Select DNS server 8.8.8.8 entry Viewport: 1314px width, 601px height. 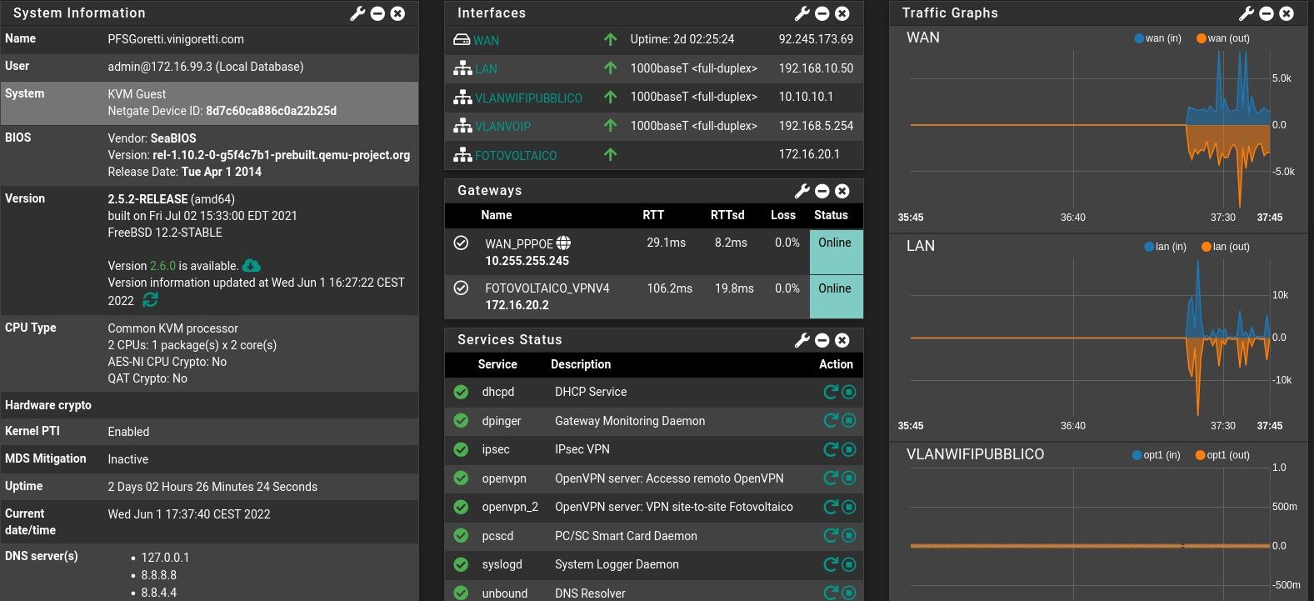[x=158, y=575]
